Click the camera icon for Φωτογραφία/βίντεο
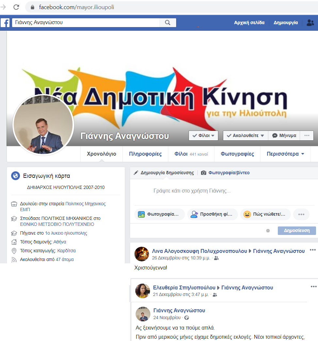This screenshot has height=341, width=318. coord(203,173)
